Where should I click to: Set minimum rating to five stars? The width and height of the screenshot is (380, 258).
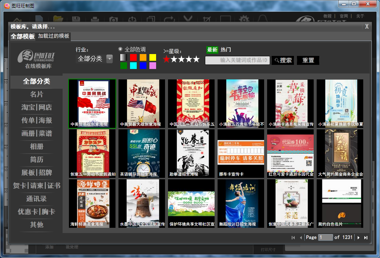coord(196,59)
